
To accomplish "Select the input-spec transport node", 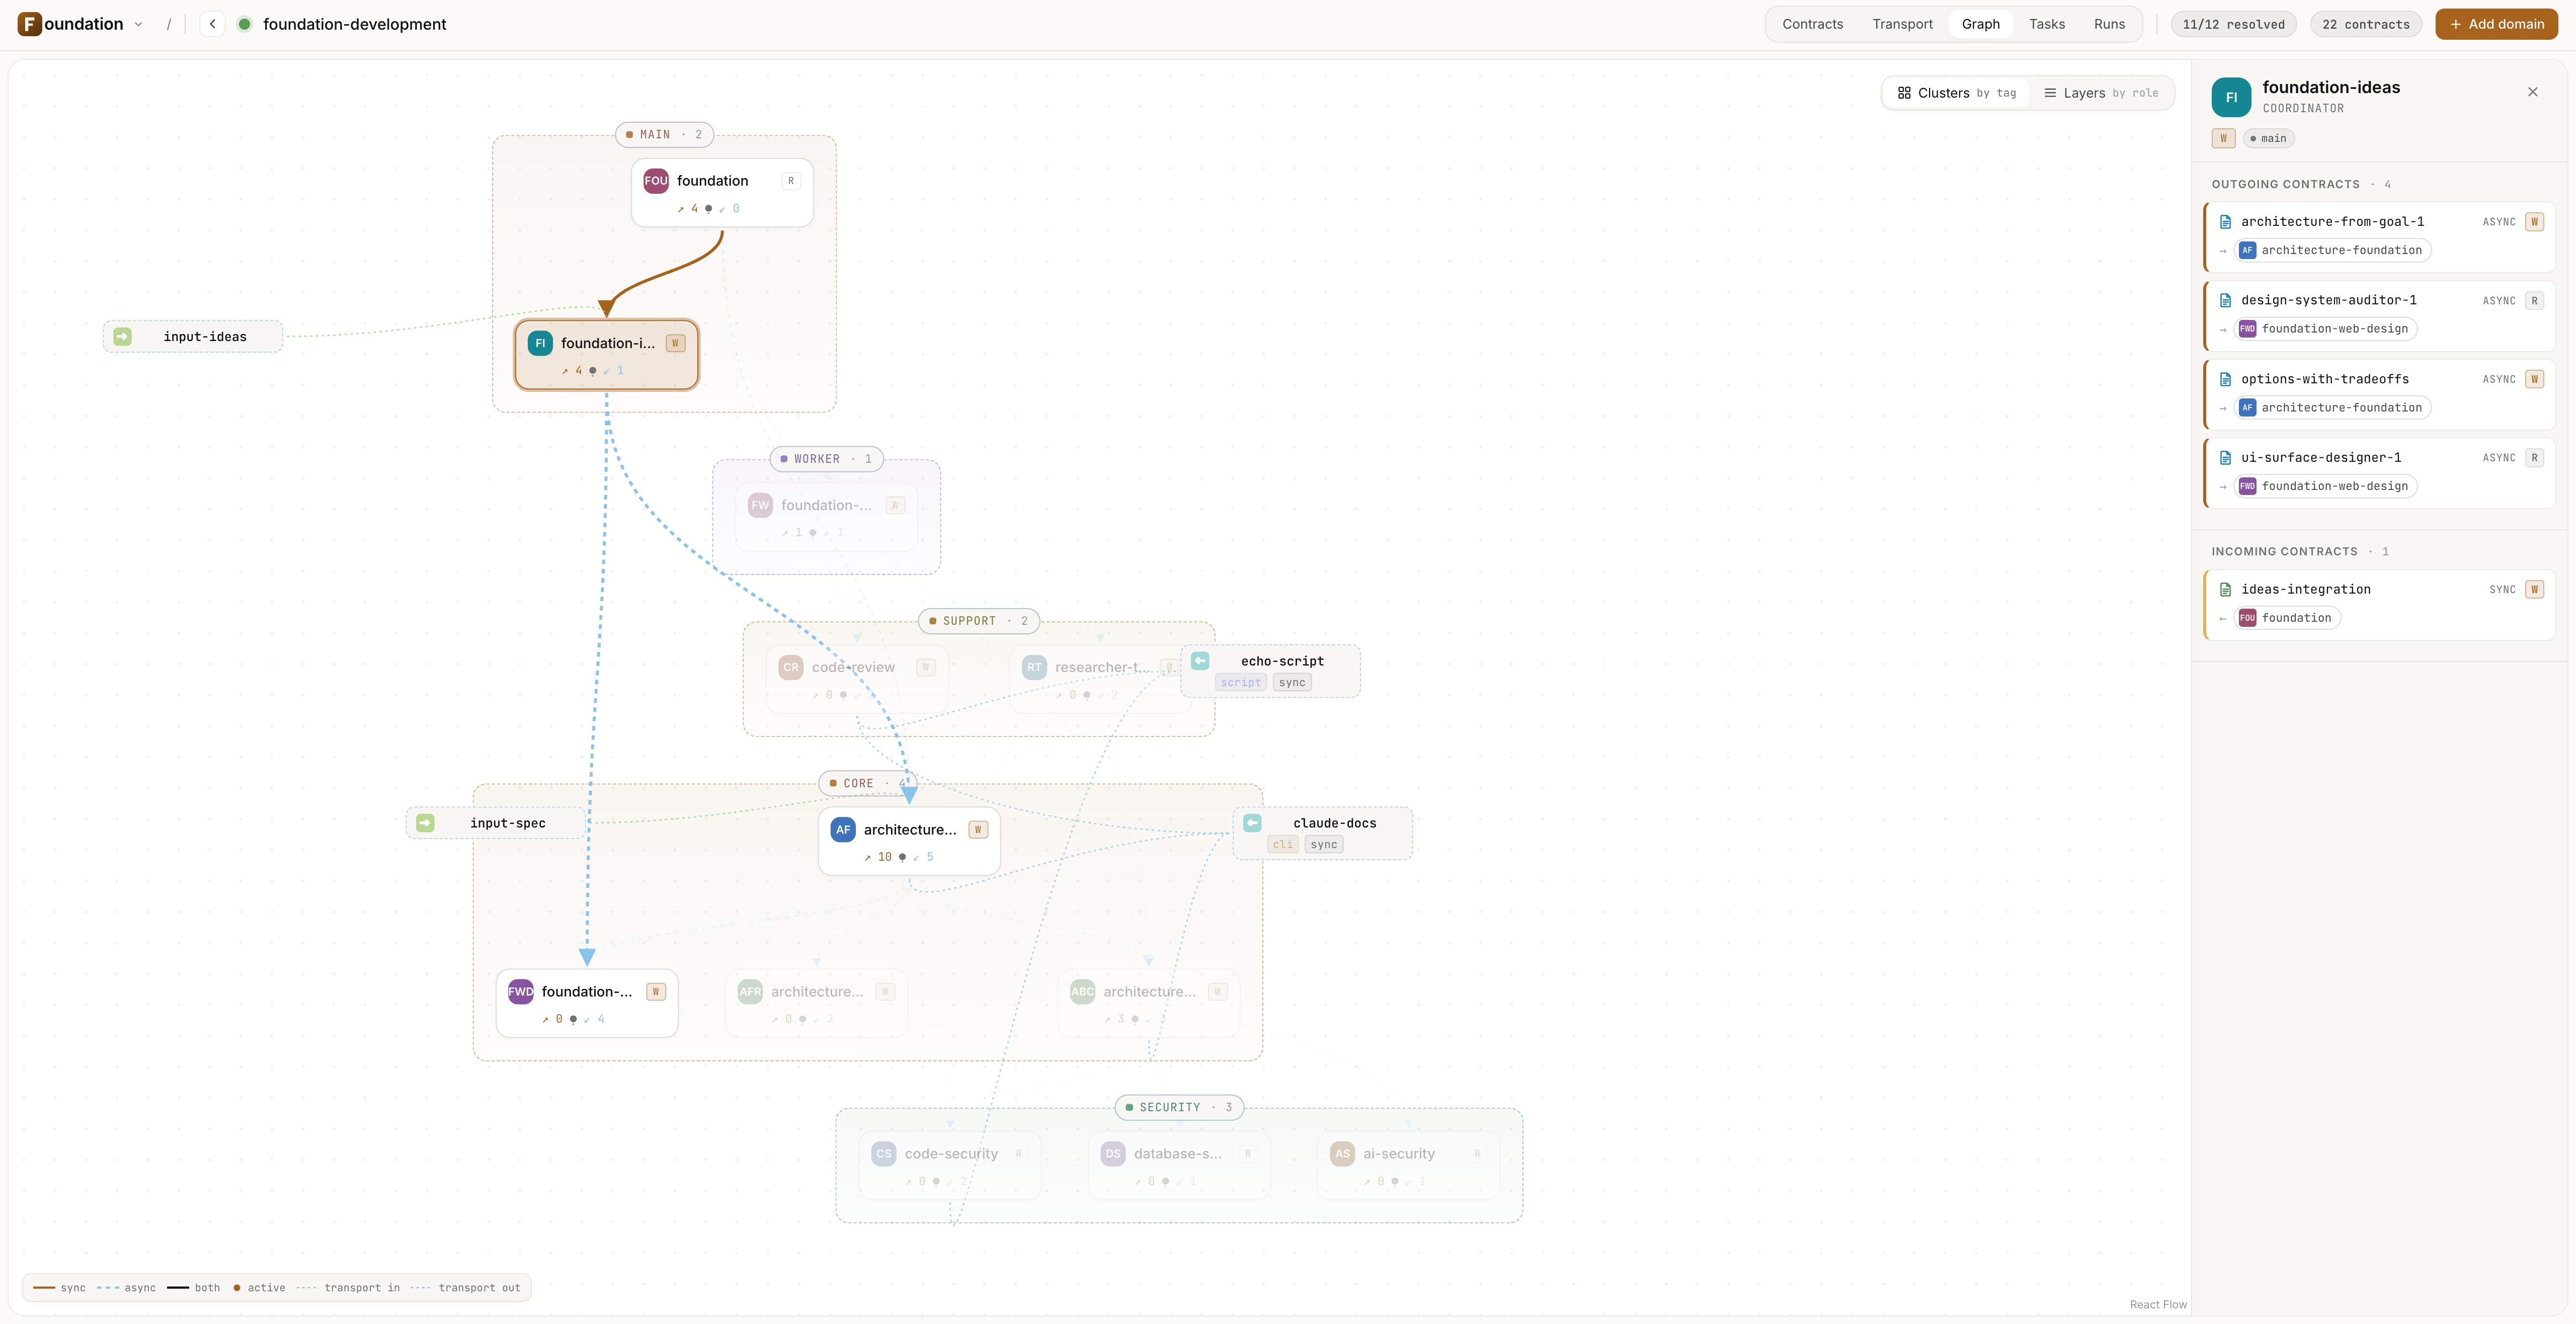I will coord(496,823).
